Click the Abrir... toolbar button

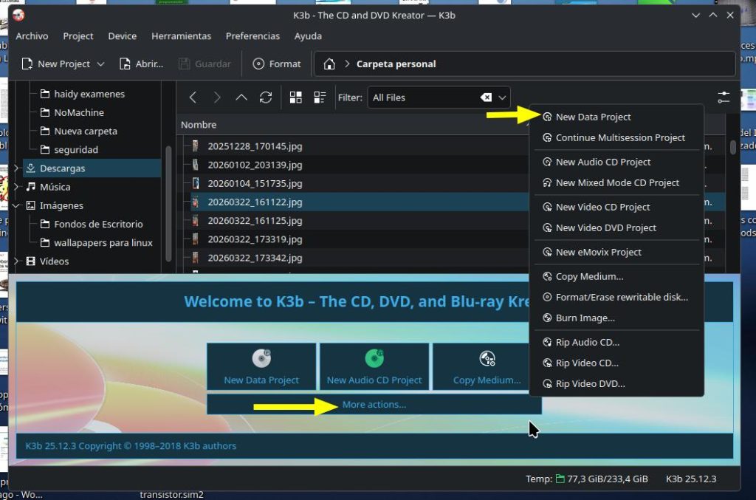141,64
